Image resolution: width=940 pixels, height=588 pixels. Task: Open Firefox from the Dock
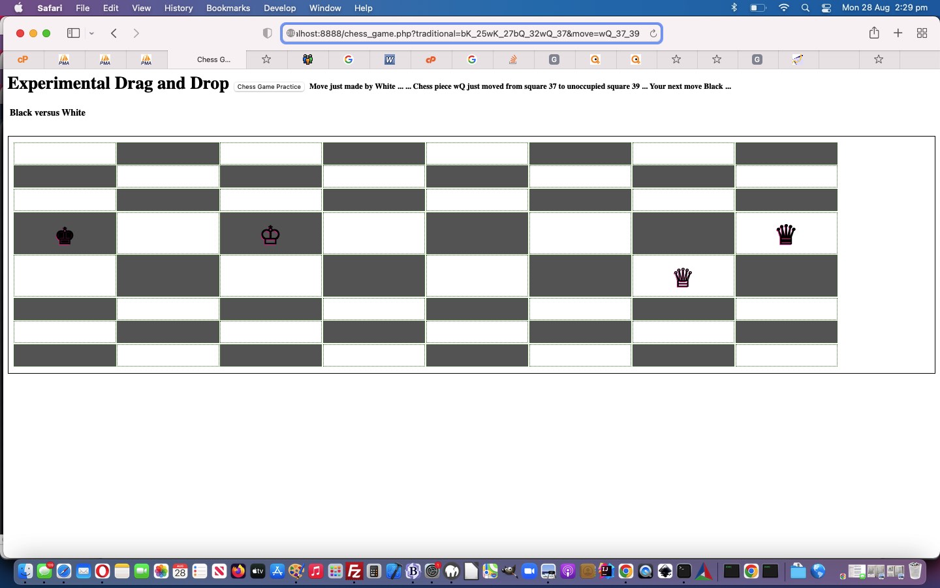pos(238,572)
